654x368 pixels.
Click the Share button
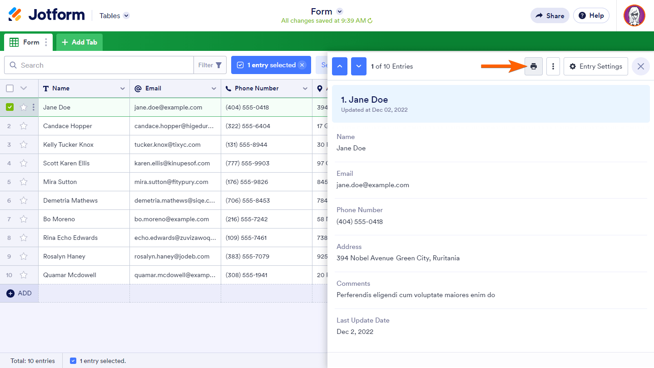[550, 15]
